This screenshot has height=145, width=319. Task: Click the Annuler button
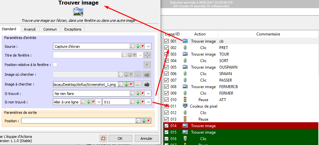[x=146, y=138]
